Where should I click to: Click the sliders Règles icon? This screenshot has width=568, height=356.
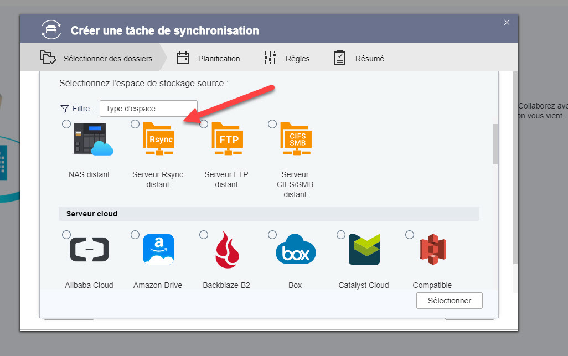270,58
